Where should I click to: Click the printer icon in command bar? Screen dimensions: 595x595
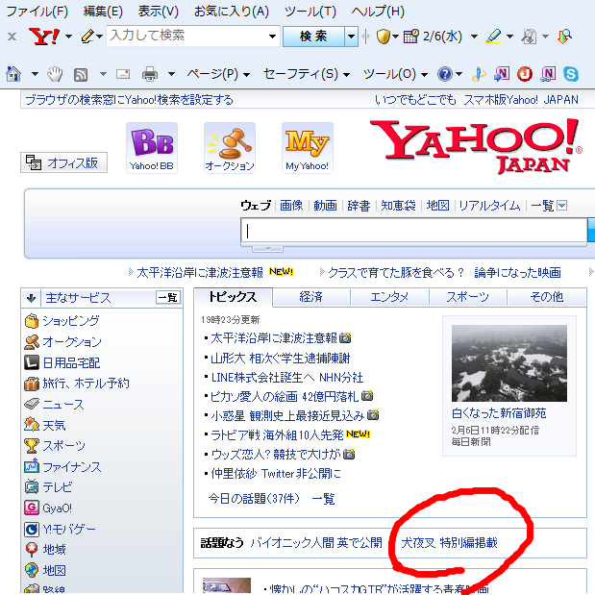click(x=150, y=74)
